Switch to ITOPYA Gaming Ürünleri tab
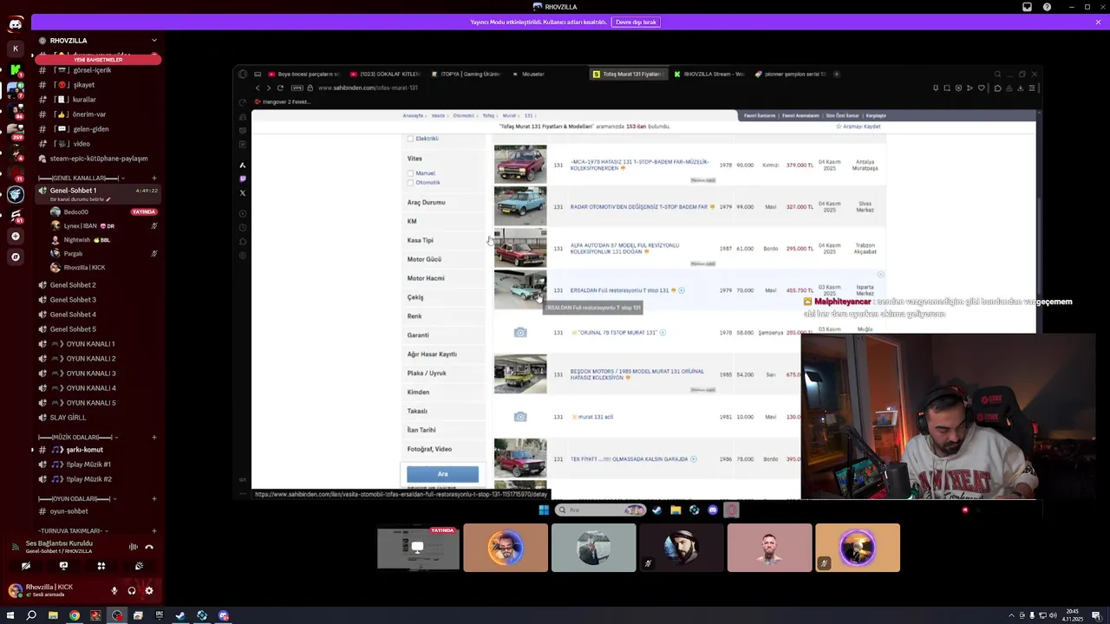This screenshot has width=1110, height=624. (x=465, y=75)
